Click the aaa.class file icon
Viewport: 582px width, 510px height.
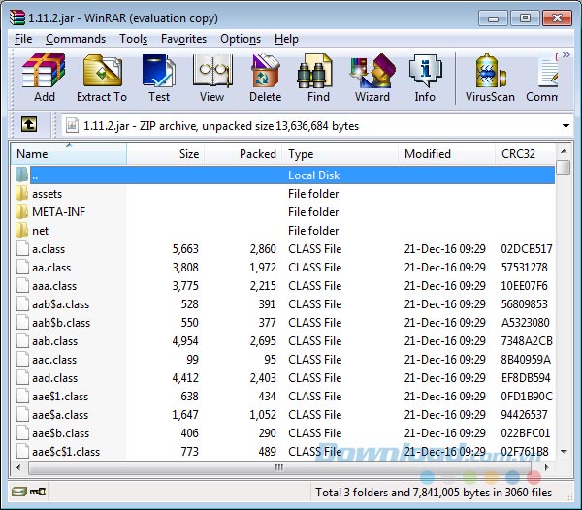coord(22,286)
